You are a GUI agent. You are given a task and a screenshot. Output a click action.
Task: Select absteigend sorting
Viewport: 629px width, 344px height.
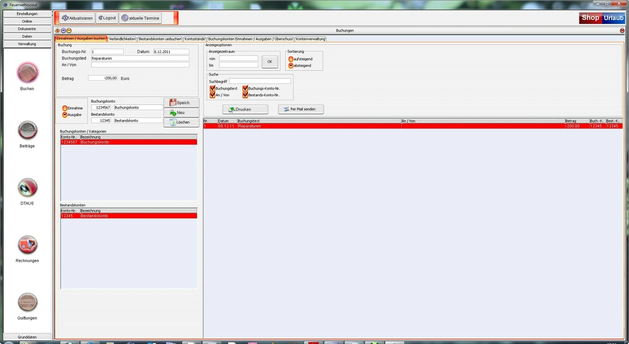click(291, 66)
